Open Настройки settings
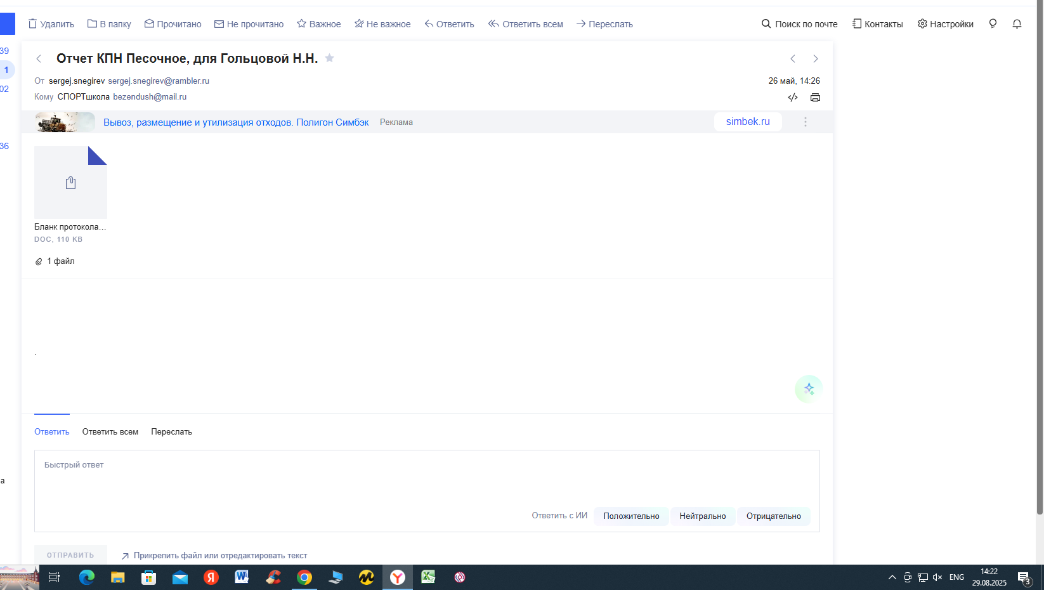The width and height of the screenshot is (1044, 590). click(x=945, y=24)
